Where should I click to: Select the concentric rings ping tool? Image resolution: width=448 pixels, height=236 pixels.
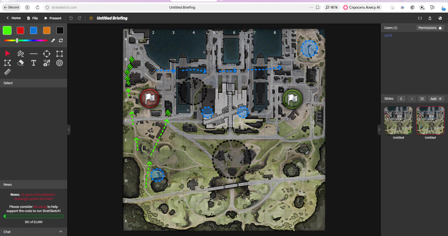(x=59, y=63)
